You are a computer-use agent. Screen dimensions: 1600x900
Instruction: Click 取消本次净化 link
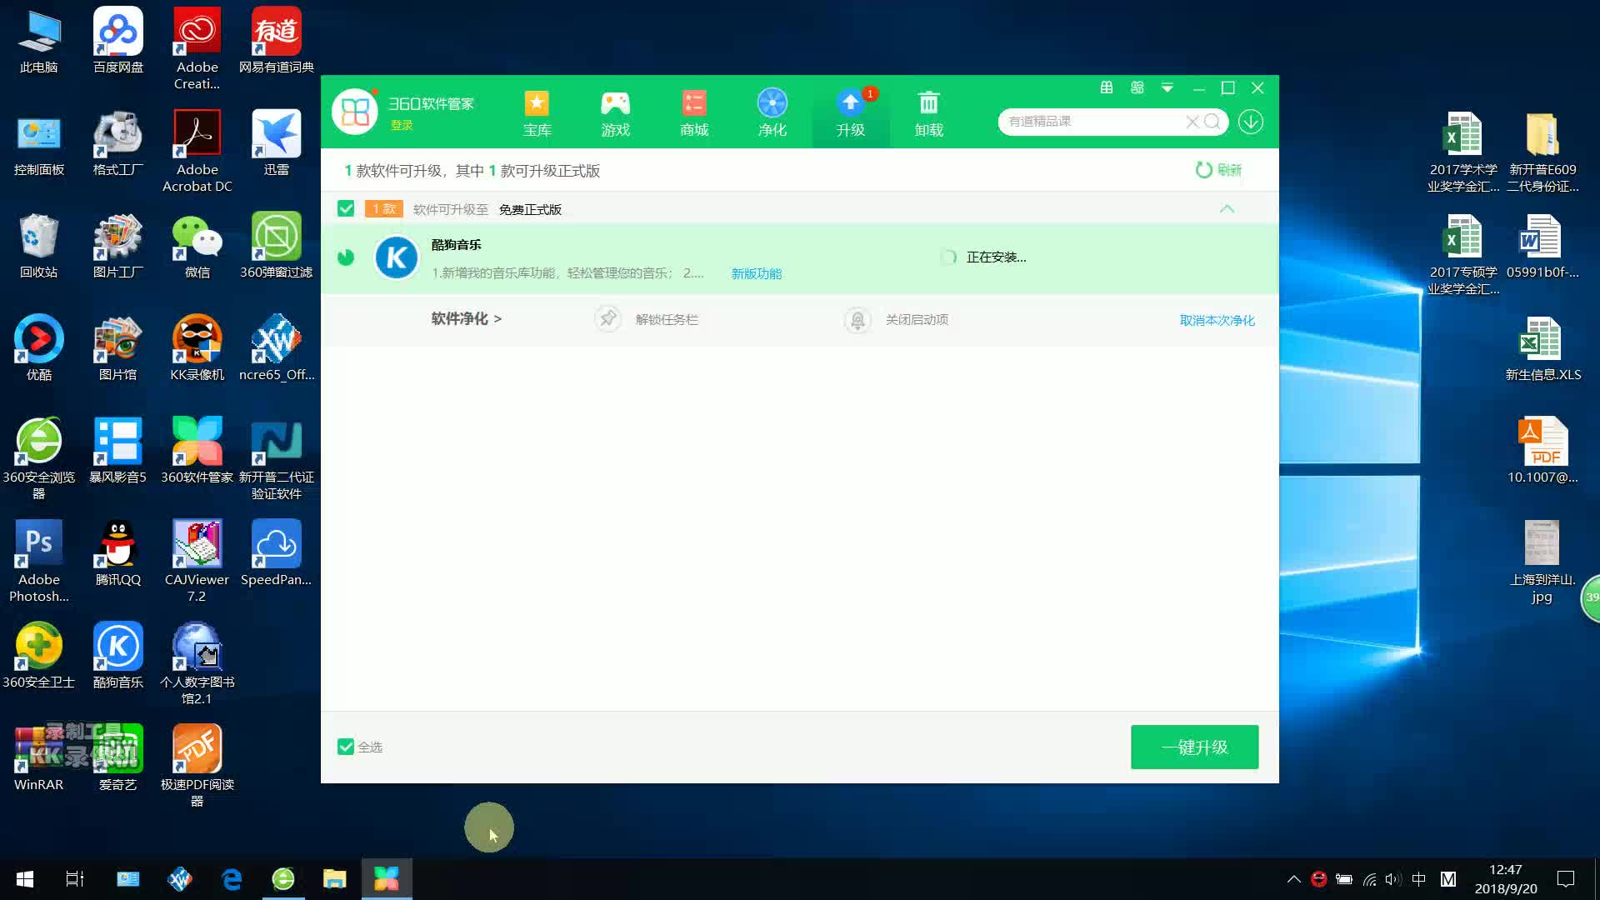[x=1217, y=320]
